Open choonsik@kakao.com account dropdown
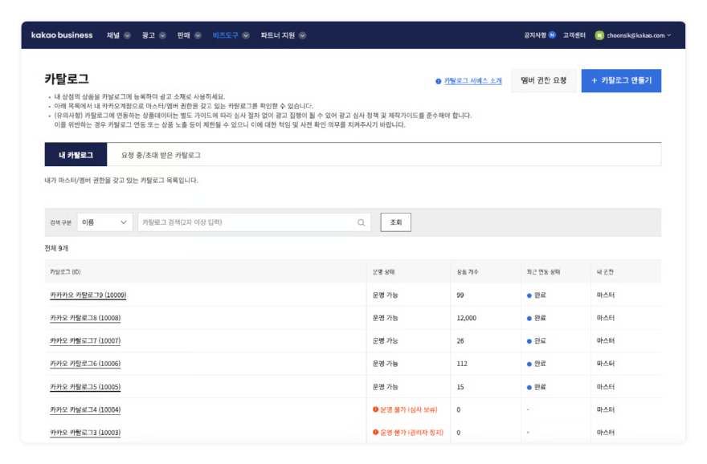Viewport: 707px width, 464px height. point(639,35)
